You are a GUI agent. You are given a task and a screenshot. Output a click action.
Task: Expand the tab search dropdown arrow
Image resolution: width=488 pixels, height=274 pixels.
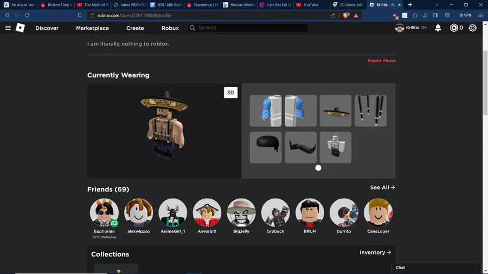pos(437,5)
